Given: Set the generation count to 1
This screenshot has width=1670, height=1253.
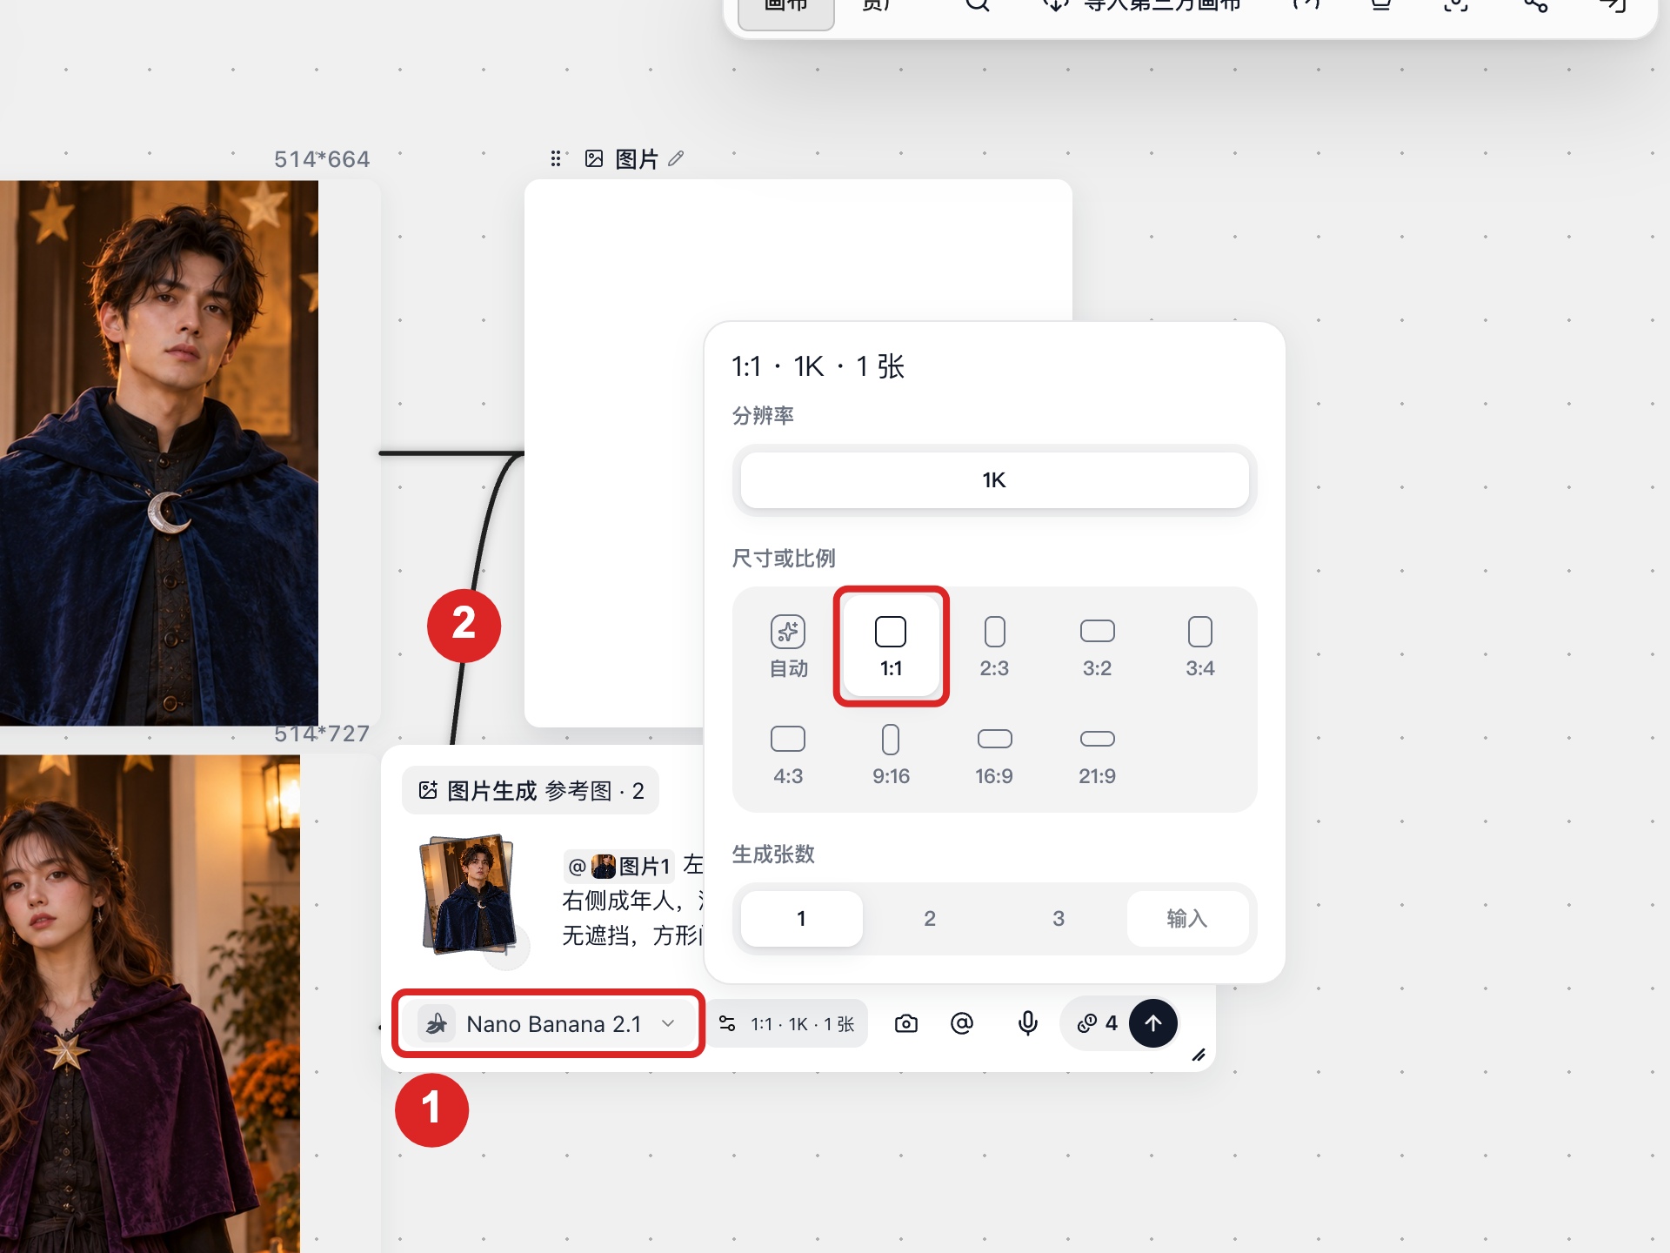Looking at the screenshot, I should [801, 918].
